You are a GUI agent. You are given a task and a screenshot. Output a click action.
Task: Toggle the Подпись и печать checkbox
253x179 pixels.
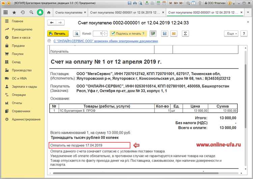tap(113, 33)
